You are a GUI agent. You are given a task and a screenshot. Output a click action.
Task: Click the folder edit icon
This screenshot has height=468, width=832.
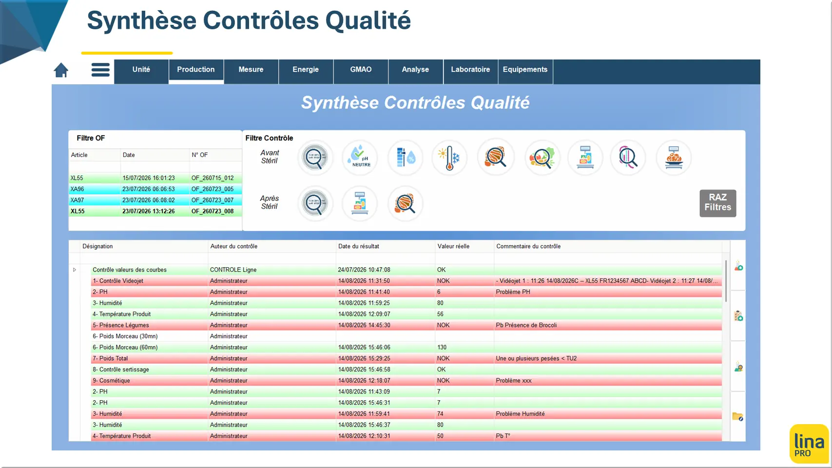(738, 417)
